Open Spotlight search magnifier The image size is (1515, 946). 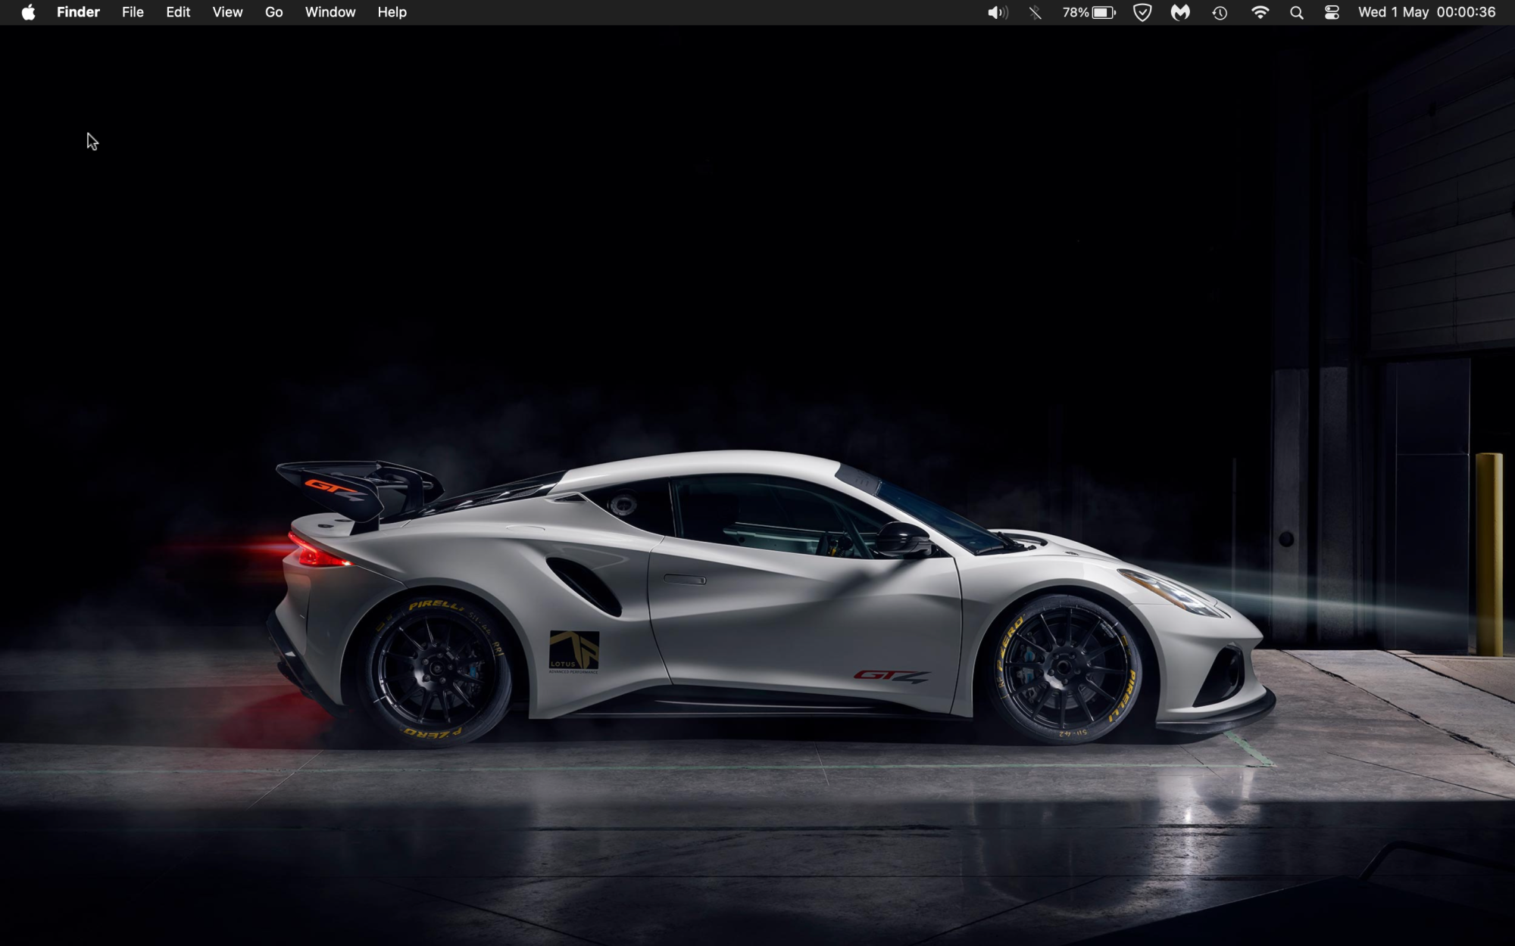coord(1297,12)
